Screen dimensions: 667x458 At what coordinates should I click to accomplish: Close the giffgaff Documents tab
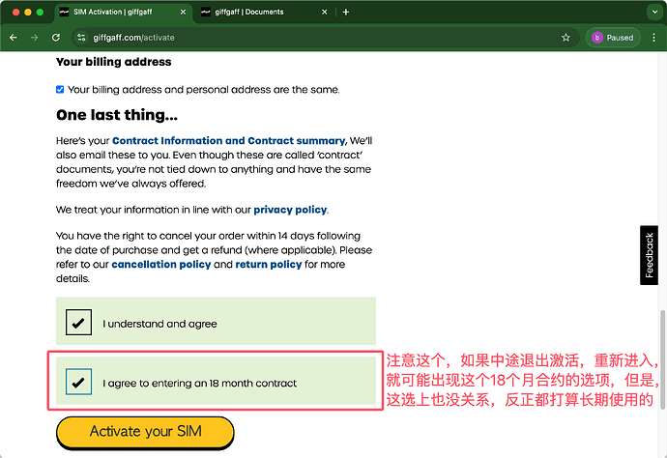[324, 12]
